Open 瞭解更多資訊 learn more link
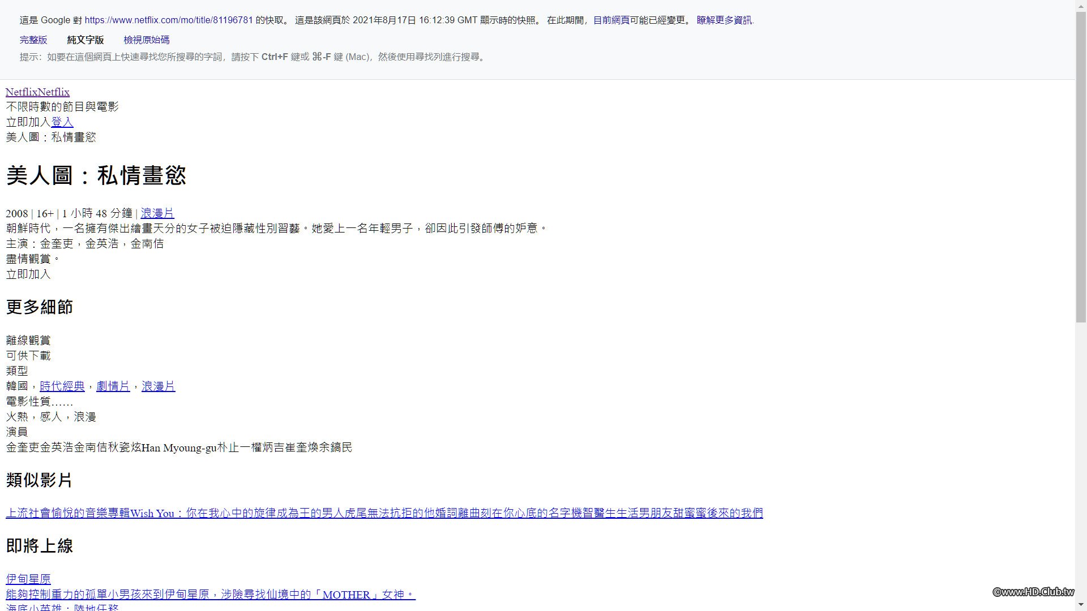The width and height of the screenshot is (1087, 611). point(724,20)
